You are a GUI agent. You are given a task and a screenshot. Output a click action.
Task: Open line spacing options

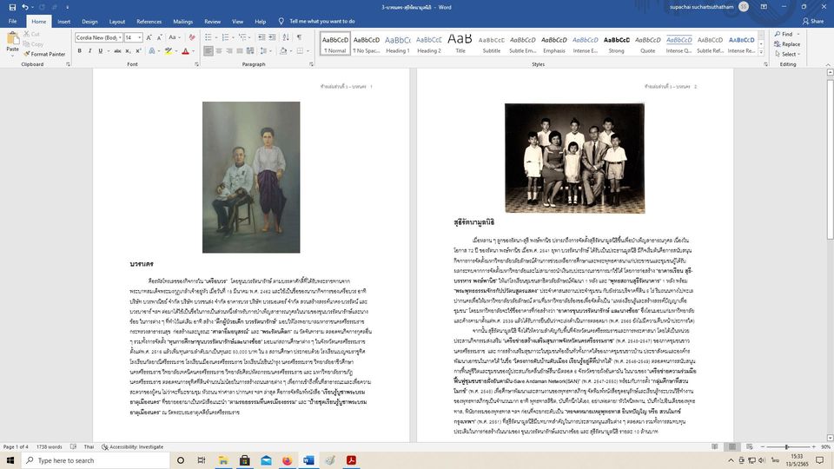pyautogui.click(x=264, y=51)
